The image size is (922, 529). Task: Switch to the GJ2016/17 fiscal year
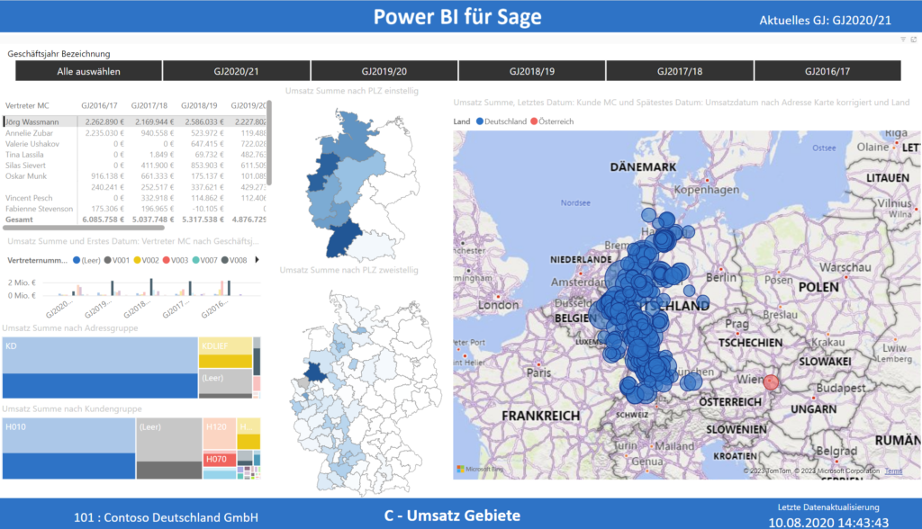click(x=827, y=70)
